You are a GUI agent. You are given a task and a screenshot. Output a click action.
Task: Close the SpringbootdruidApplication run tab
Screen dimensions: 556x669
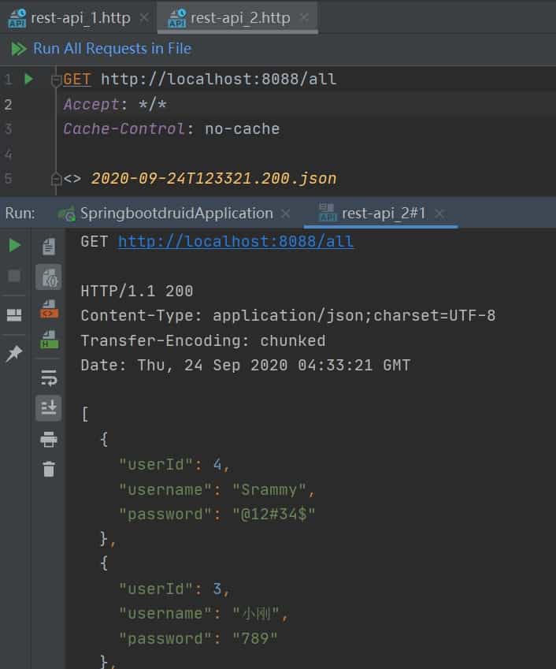pos(286,214)
